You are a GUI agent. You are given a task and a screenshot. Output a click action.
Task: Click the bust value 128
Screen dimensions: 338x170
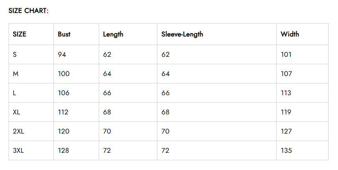[64, 150]
